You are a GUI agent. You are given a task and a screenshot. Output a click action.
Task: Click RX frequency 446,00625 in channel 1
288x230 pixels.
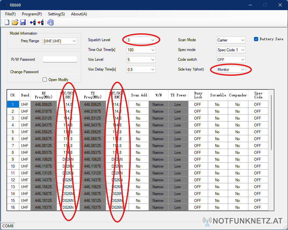click(x=44, y=104)
